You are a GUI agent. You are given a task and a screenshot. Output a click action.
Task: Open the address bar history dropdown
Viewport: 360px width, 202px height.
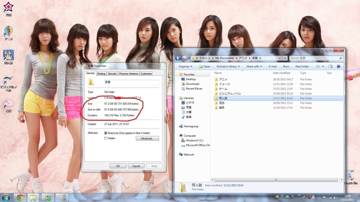(x=280, y=58)
